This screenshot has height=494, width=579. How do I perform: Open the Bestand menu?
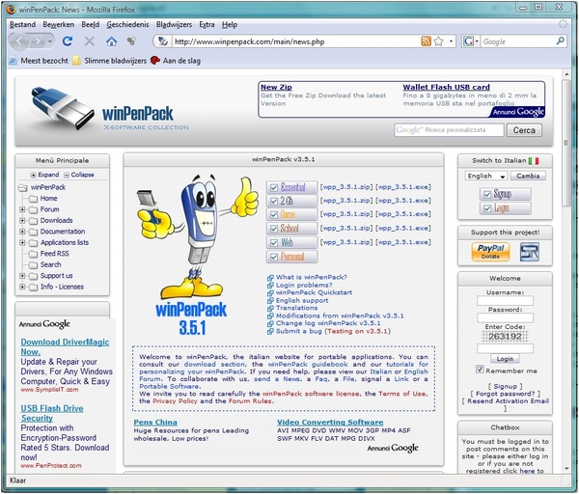click(22, 25)
